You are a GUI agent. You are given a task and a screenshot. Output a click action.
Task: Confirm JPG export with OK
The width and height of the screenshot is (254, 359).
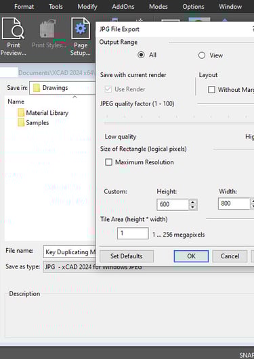click(191, 256)
